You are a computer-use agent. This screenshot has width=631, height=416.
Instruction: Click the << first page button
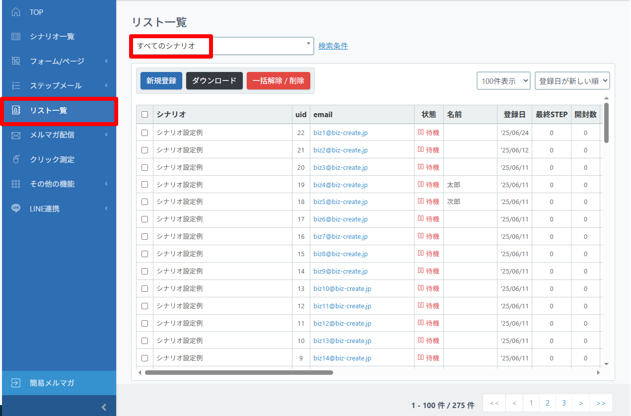tap(494, 403)
